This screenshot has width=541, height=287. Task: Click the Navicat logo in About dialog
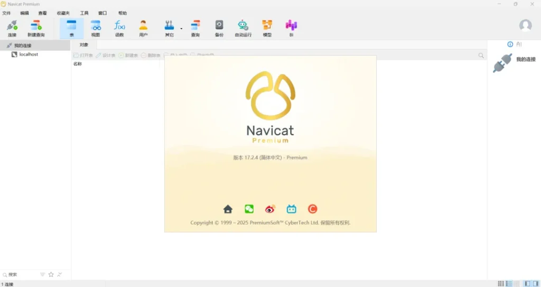[270, 96]
